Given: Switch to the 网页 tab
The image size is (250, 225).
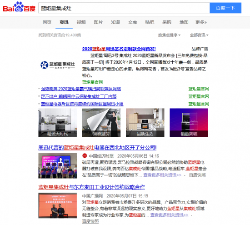Looking at the screenshot, I should [x=47, y=22].
